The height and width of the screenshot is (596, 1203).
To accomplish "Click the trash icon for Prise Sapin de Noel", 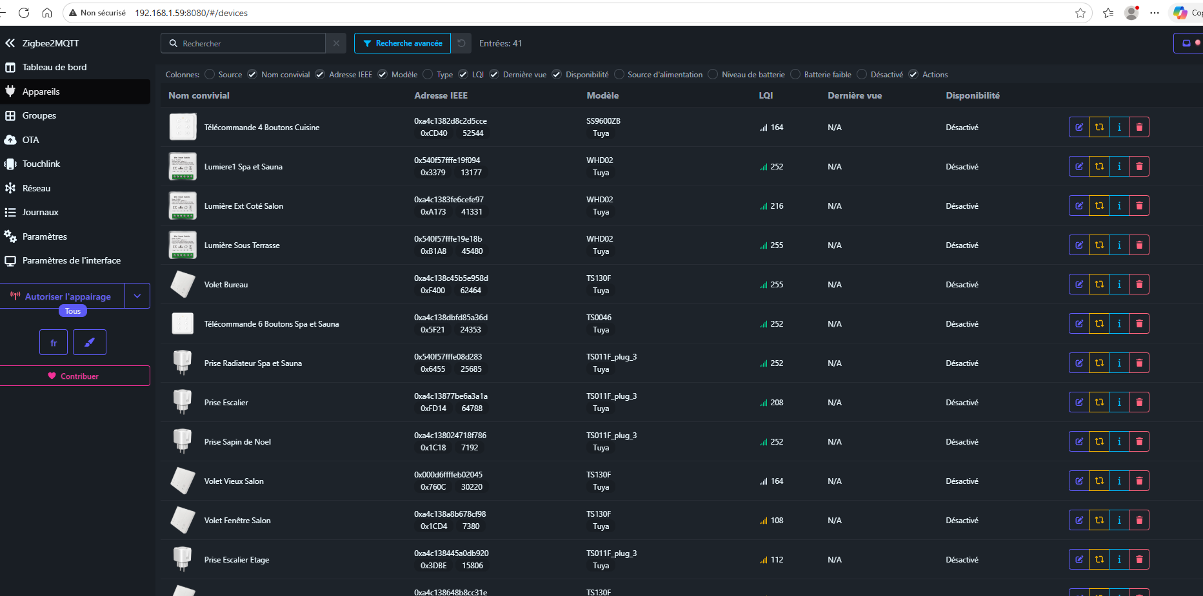I will 1139,442.
